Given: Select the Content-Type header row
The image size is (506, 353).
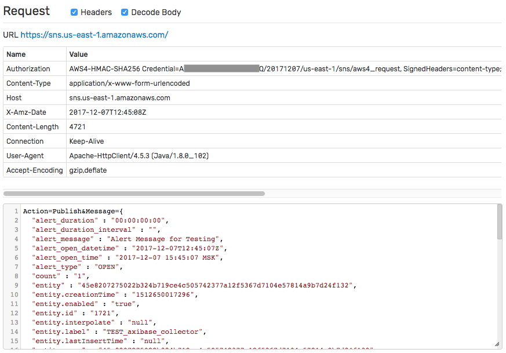Looking at the screenshot, I should coord(252,83).
